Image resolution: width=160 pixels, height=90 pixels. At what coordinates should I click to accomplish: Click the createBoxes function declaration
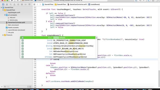tap(52, 35)
